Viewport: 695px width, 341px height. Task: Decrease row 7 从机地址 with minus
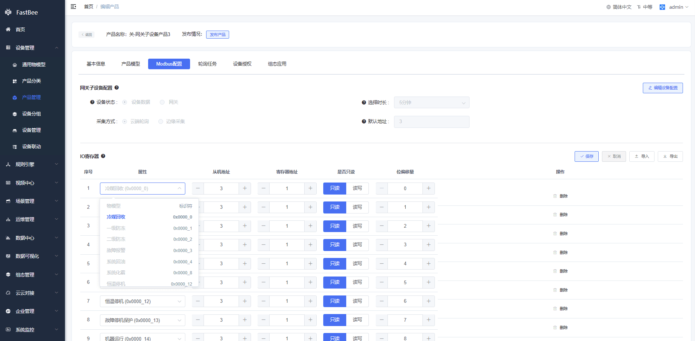tap(198, 301)
